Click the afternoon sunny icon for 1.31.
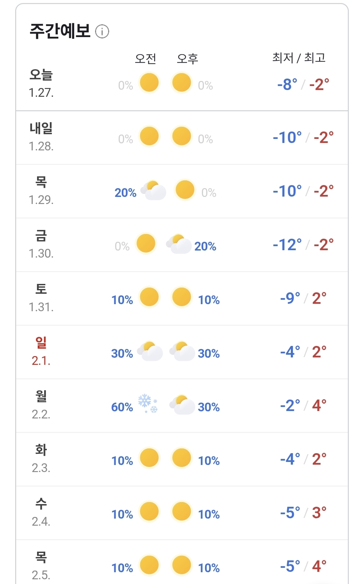This screenshot has height=584, width=364. pos(182,297)
